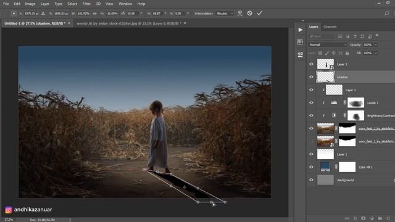The height and width of the screenshot is (222, 395).
Task: Hide Layer 1
Action: [311, 154]
